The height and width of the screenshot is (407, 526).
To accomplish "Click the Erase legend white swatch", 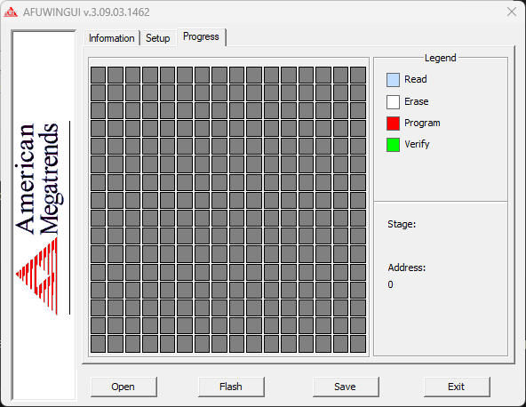I will [393, 102].
